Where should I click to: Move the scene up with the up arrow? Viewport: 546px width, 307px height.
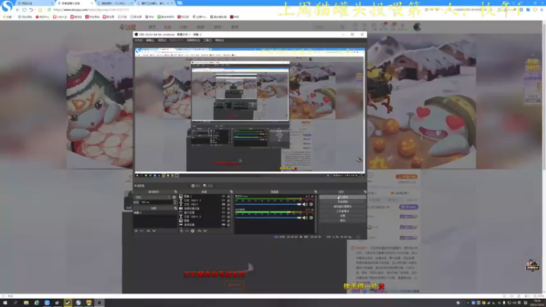point(148,231)
